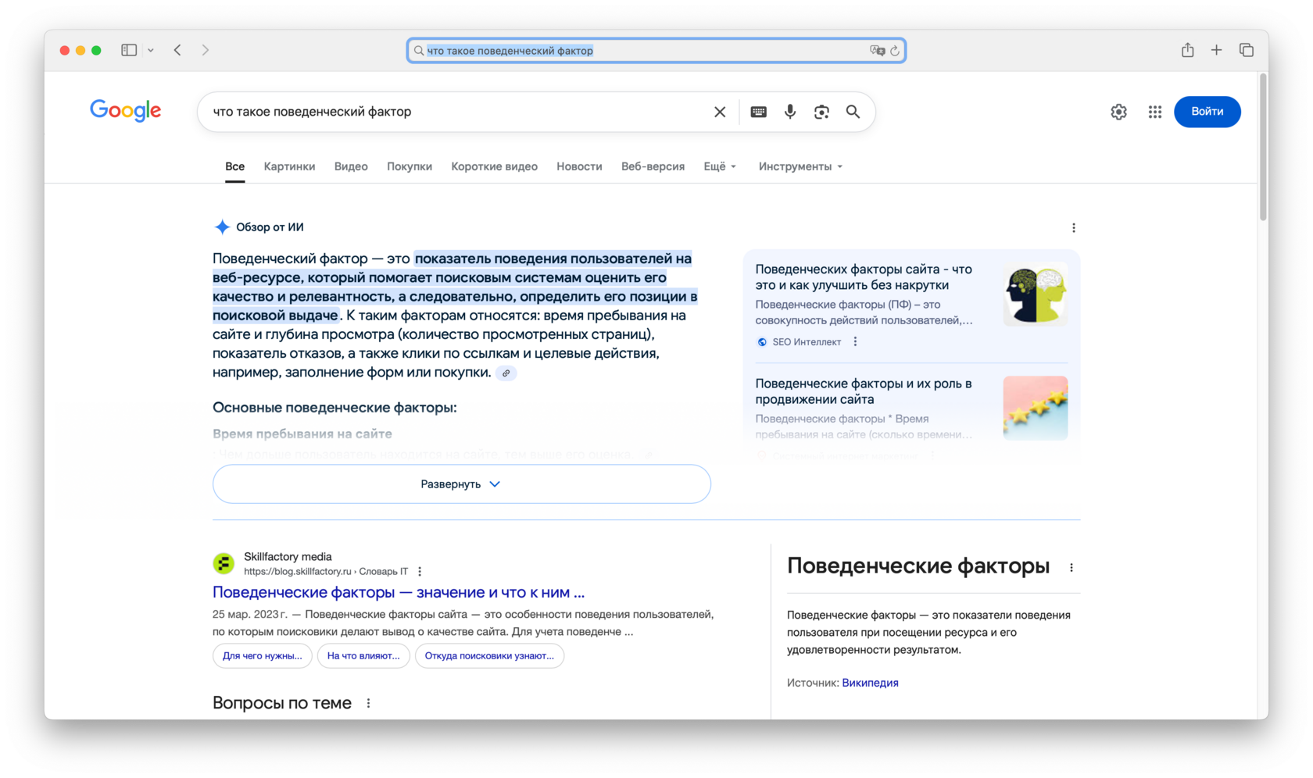This screenshot has width=1313, height=778.
Task: Click the Safari sidebar toggle icon
Action: [129, 50]
